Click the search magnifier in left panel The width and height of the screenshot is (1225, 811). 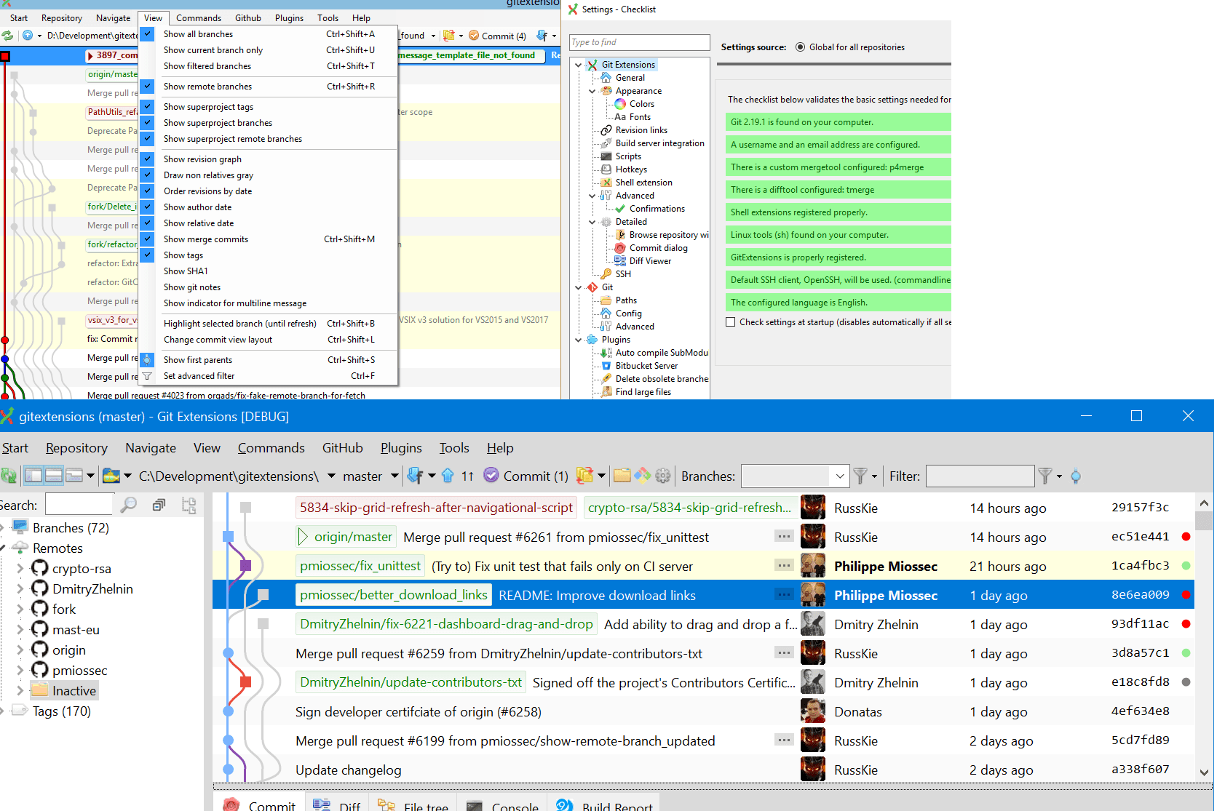(x=128, y=506)
